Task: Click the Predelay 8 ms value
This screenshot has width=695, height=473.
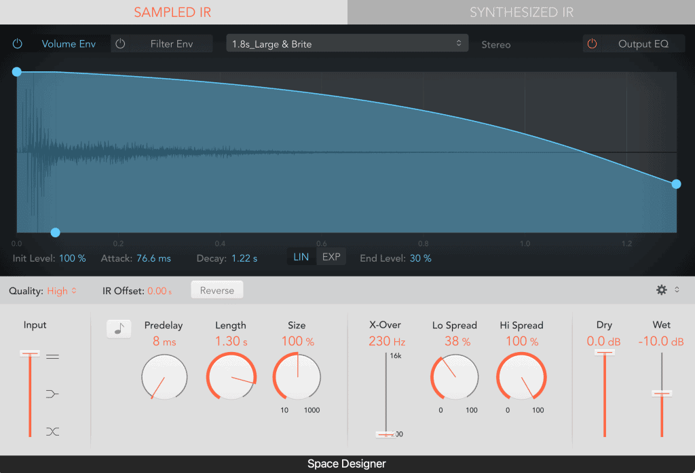Action: pyautogui.click(x=164, y=341)
